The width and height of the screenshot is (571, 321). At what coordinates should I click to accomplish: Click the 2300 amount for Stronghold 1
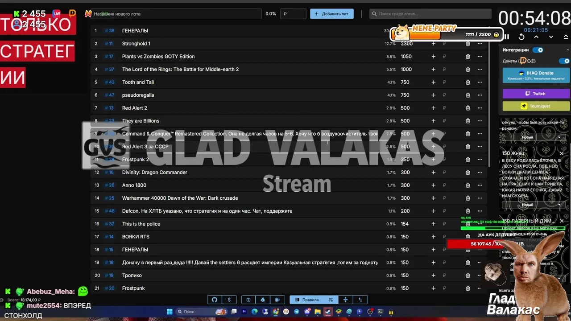tap(406, 44)
